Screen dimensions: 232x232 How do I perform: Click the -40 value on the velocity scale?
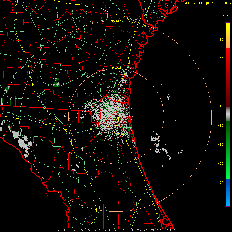click(220, 154)
